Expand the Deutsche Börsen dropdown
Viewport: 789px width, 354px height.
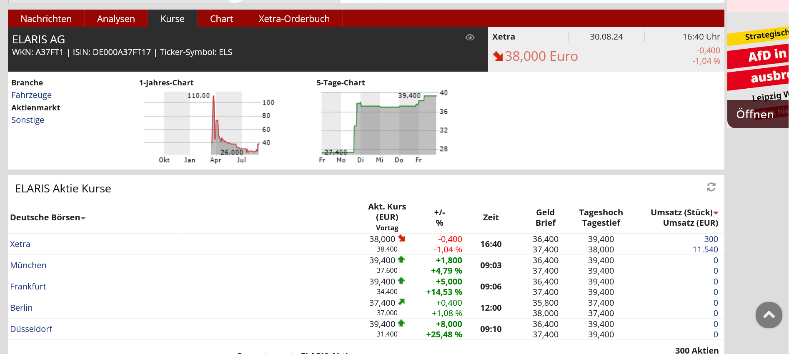tap(83, 218)
